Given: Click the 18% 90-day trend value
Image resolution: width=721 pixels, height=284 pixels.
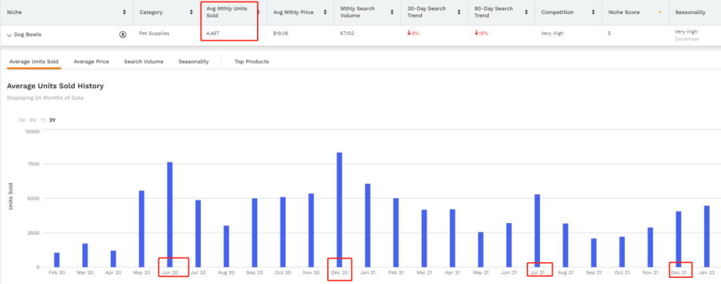Looking at the screenshot, I should click(x=481, y=33).
